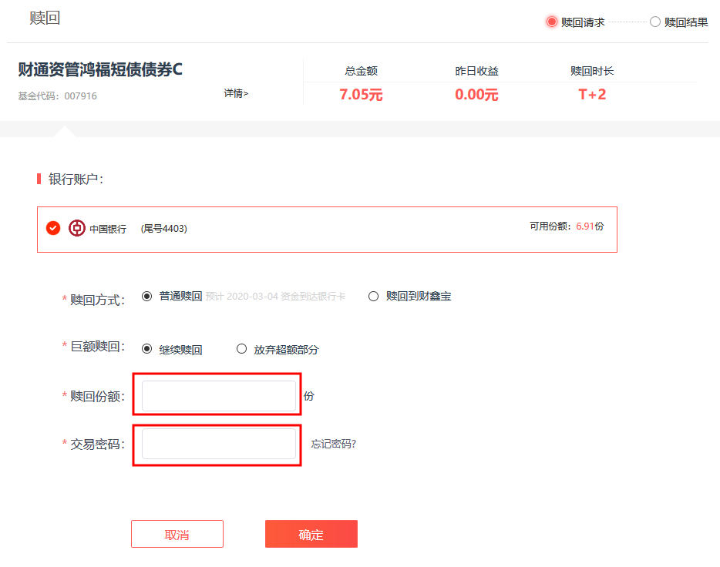This screenshot has width=720, height=567.
Task: Click the 赎回时长 column header
Action: point(592,71)
